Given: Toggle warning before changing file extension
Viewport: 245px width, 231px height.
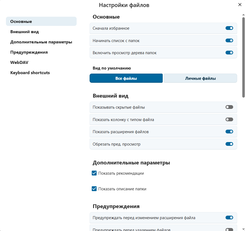Looking at the screenshot, I should tap(229, 218).
